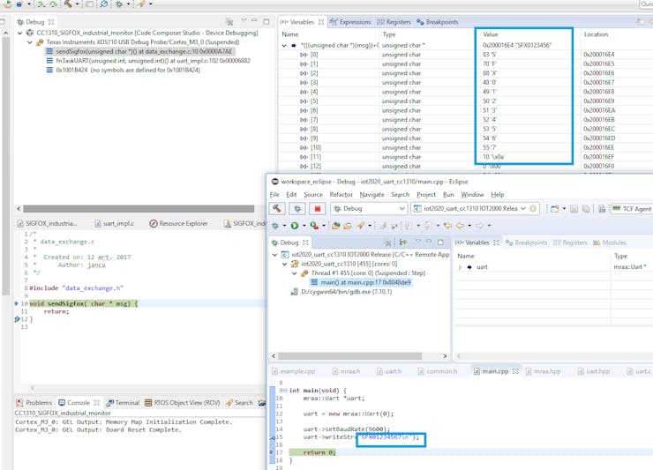Open the uart.h editor tab in Eclipse
The width and height of the screenshot is (653, 470).
pyautogui.click(x=389, y=371)
